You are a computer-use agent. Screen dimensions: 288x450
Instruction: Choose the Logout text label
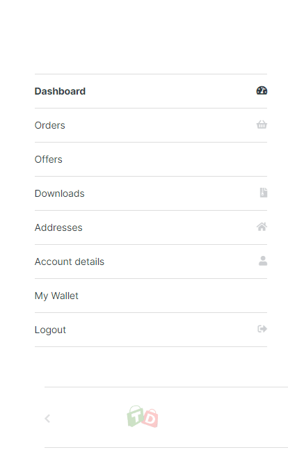(x=50, y=330)
